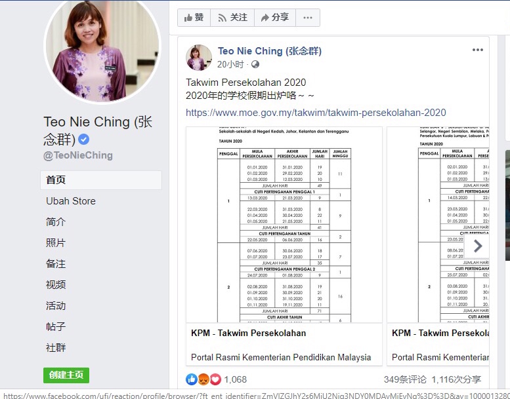Image resolution: width=510 pixels, height=399 pixels.
Task: Click the Angry reaction icon
Action: click(x=203, y=379)
